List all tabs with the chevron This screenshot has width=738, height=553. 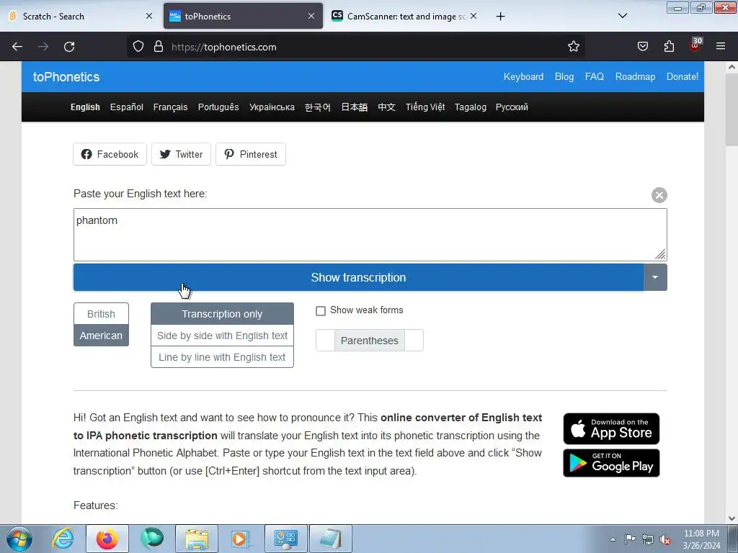(622, 16)
